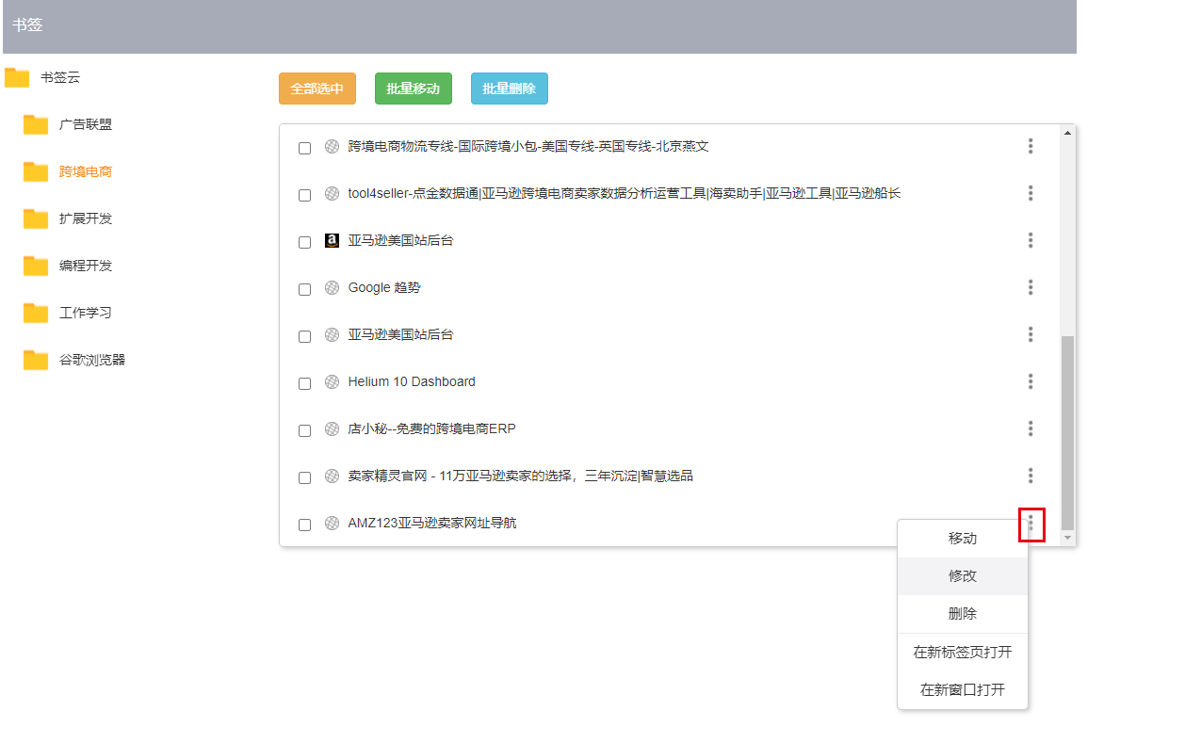Open the 谷歌浏览器 folder label
This screenshot has height=743, width=1201.
[92, 360]
